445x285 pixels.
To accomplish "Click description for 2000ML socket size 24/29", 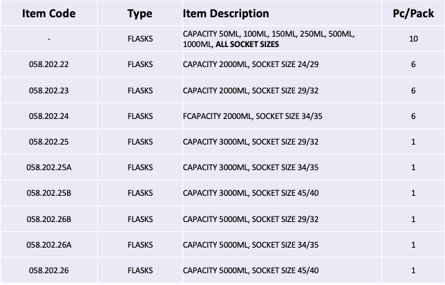I will 249,65.
